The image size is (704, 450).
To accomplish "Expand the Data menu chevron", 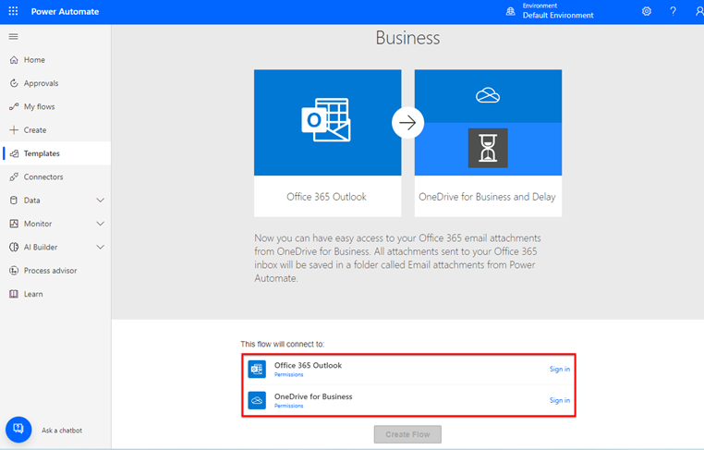I will pos(101,201).
